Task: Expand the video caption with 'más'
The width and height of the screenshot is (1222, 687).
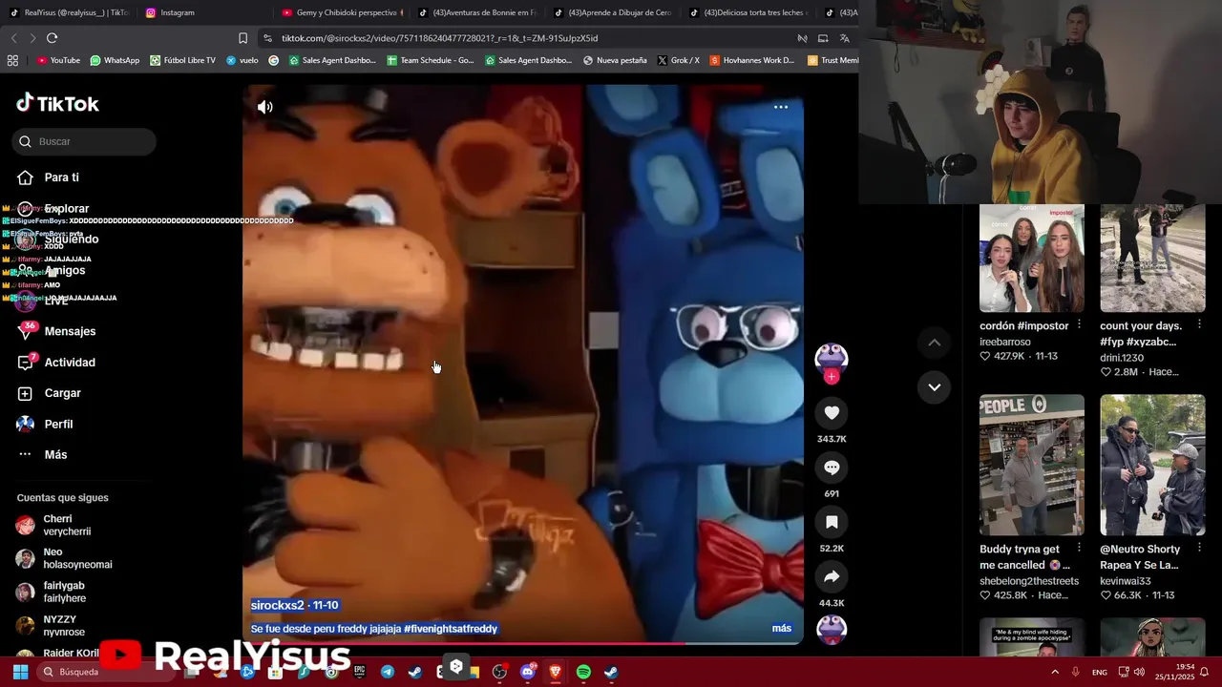Action: [x=782, y=629]
